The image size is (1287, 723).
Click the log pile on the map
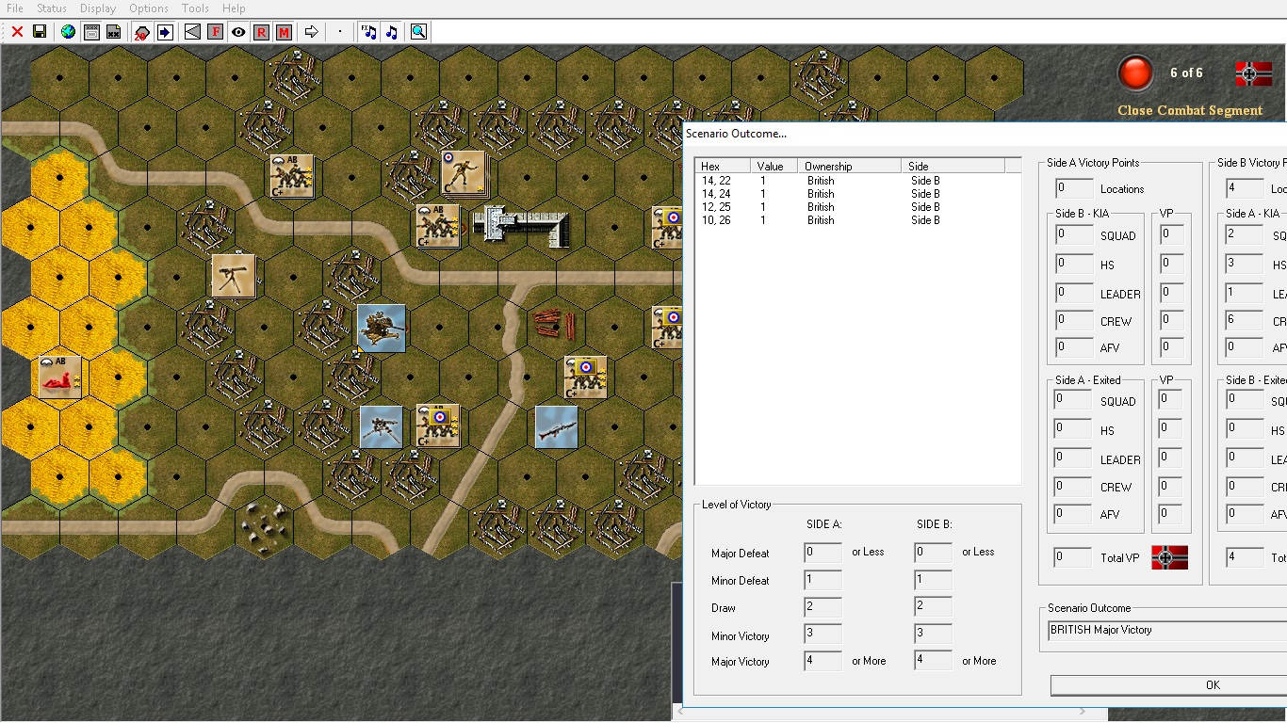553,326
